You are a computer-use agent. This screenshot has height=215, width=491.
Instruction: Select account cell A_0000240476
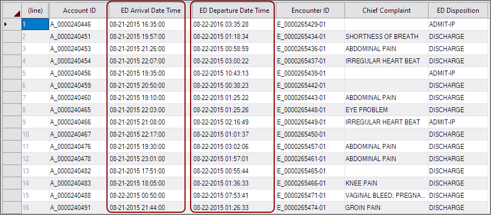(x=79, y=146)
